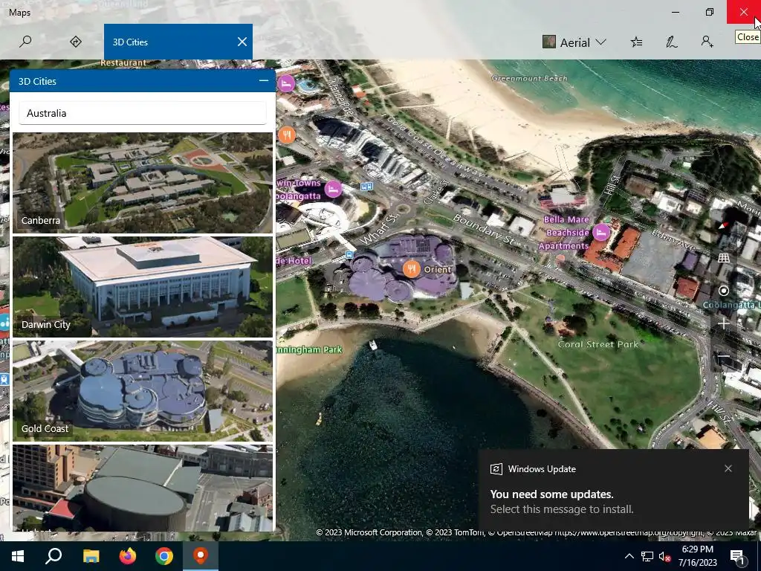761x571 pixels.
Task: Click the Greenmount Beach label
Action: pos(529,78)
